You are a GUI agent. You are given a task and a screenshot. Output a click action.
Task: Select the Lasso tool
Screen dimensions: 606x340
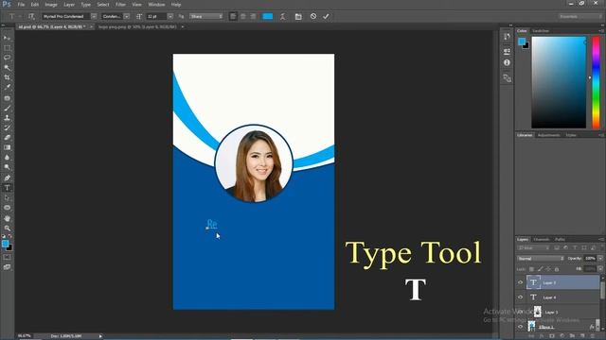click(7, 58)
